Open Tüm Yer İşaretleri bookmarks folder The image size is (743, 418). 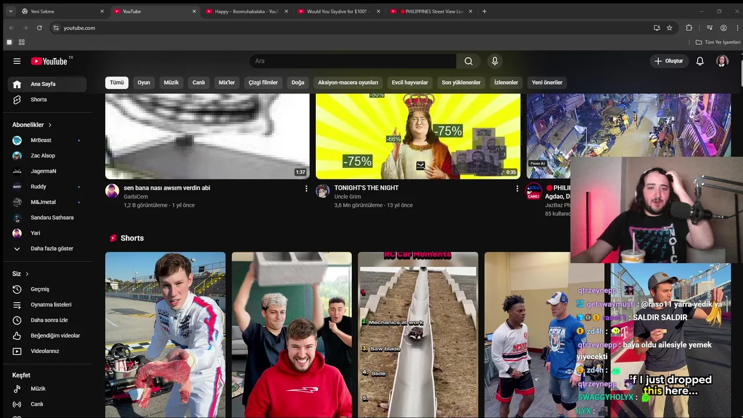pyautogui.click(x=718, y=42)
